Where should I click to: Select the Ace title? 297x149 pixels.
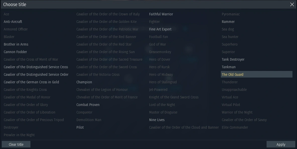point(7,14)
